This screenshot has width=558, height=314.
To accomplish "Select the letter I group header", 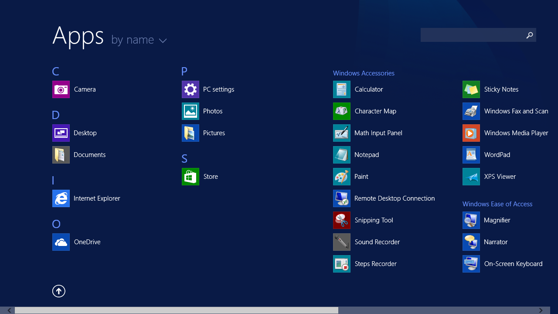I will tap(53, 181).
